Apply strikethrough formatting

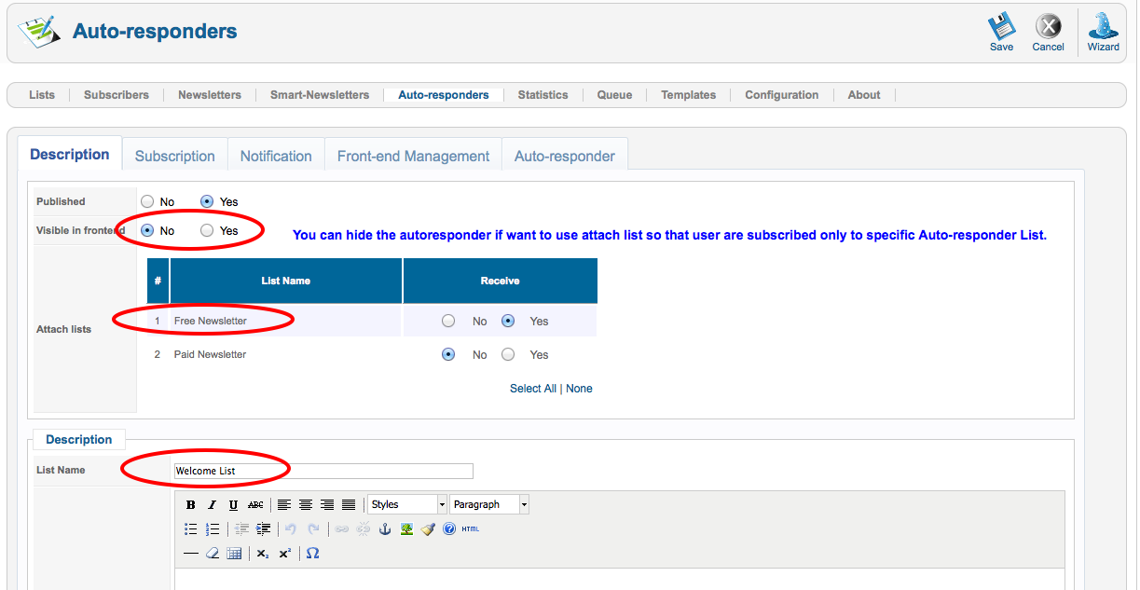pos(254,504)
